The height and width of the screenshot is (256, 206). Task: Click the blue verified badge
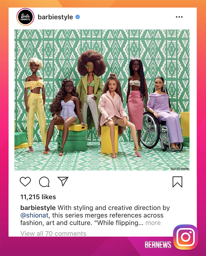78,17
